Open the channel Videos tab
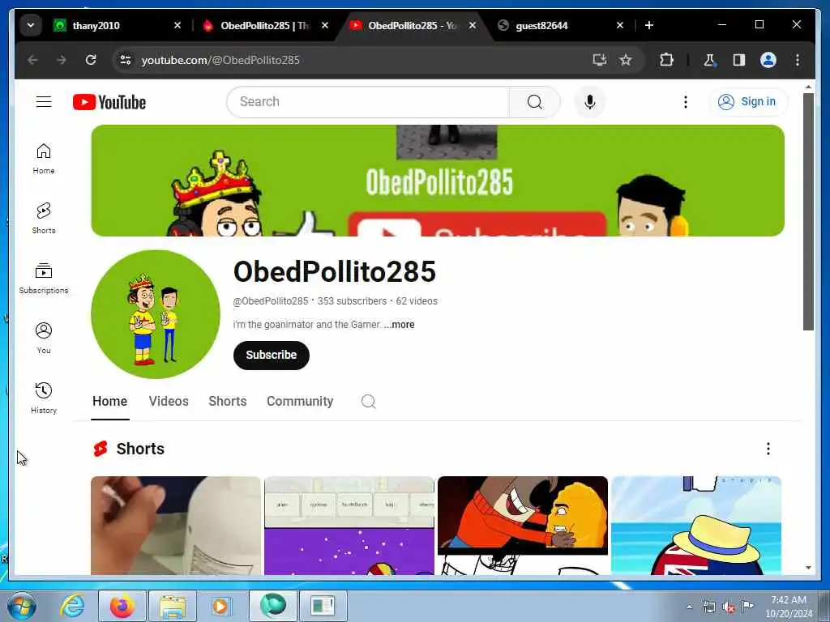Viewport: 830px width, 622px height. click(x=169, y=402)
